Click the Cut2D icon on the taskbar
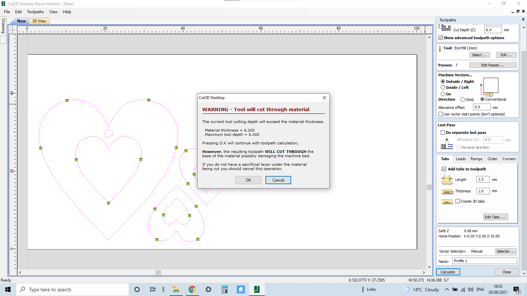Screen dimensions: 527x296 (257, 289)
